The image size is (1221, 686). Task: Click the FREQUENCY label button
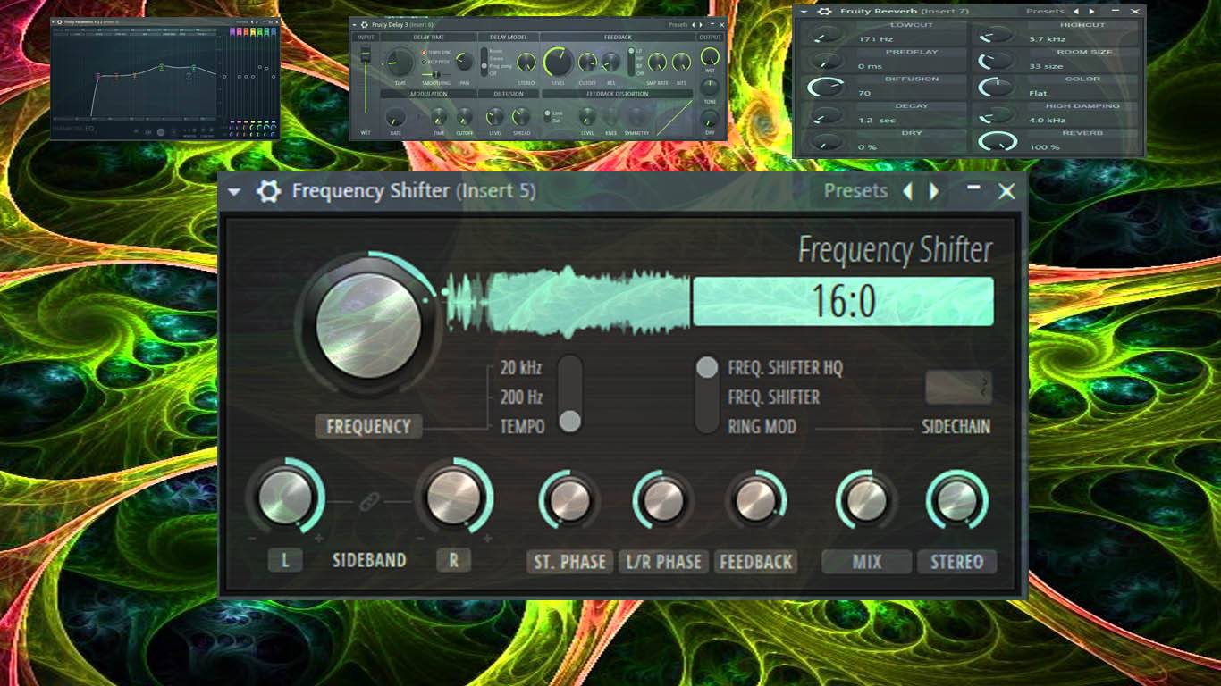[x=368, y=427]
